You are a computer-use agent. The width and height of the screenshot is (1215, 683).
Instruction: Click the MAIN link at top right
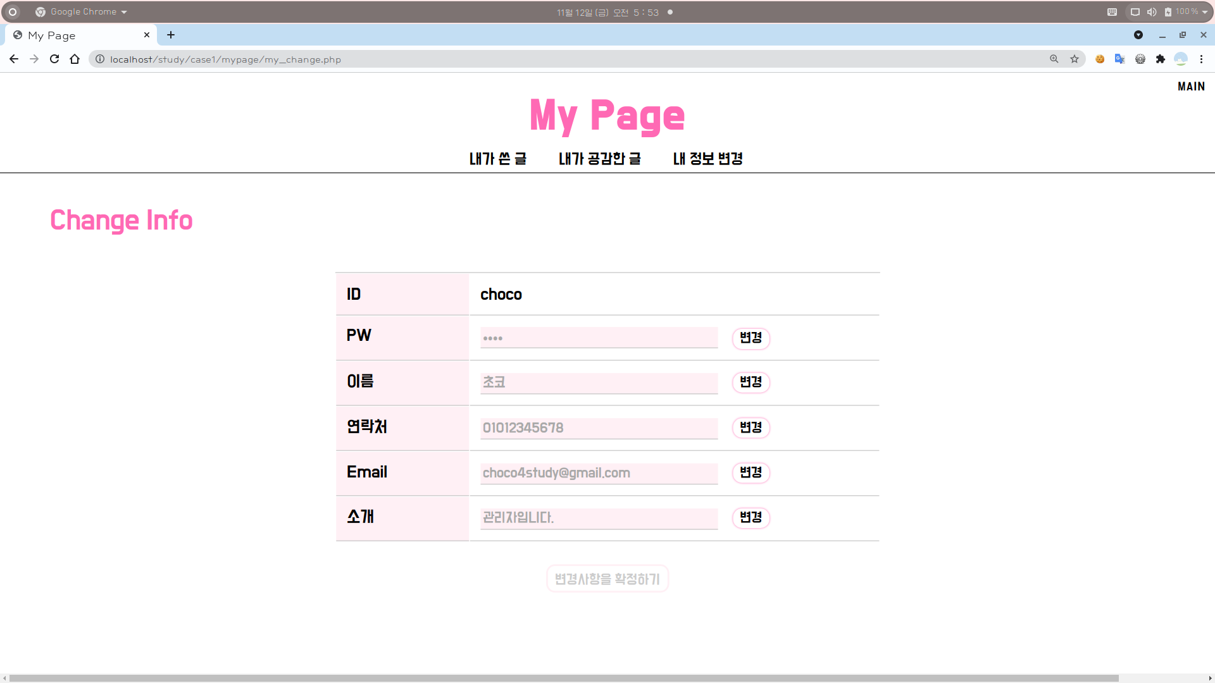pos(1191,87)
